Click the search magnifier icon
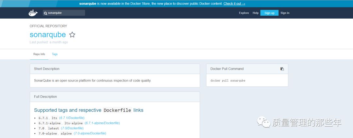The height and width of the screenshot is (138, 353). pos(45,13)
